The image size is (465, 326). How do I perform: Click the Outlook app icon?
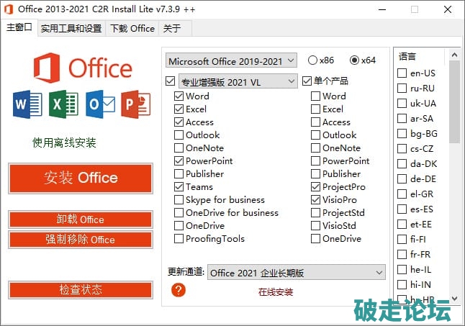(x=99, y=105)
